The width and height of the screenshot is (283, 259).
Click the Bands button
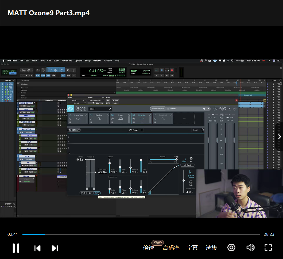pos(188,165)
